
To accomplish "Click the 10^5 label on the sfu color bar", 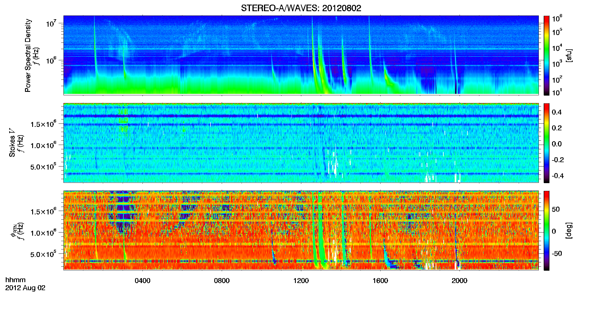I will pyautogui.click(x=557, y=32).
